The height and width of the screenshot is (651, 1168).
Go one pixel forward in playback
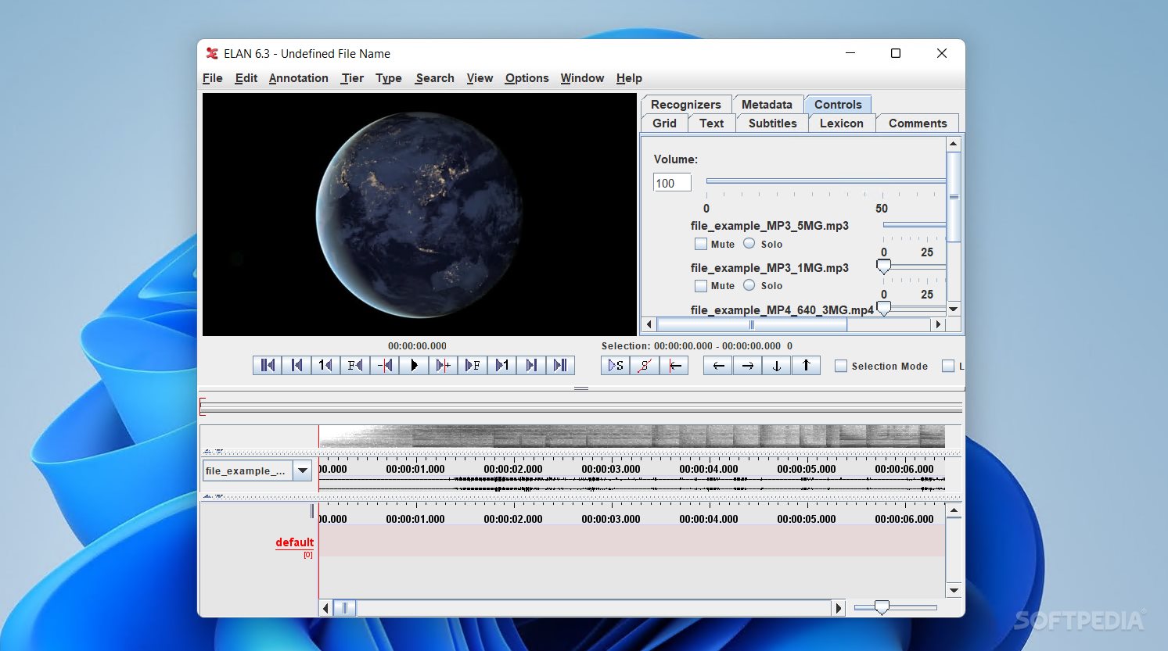click(443, 366)
